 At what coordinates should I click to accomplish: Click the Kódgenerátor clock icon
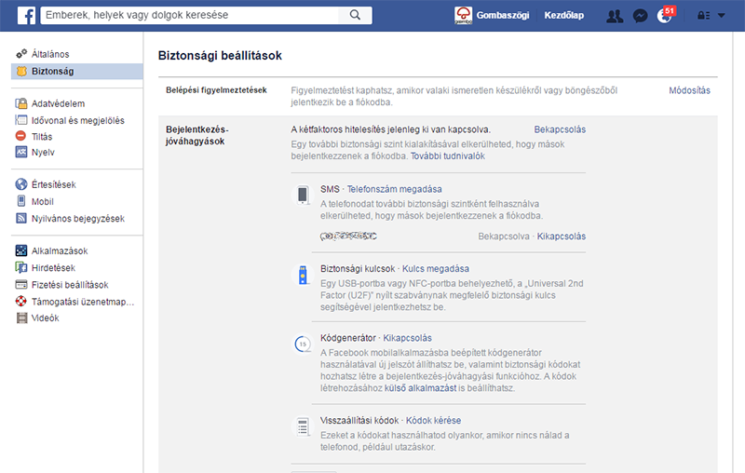pos(303,344)
